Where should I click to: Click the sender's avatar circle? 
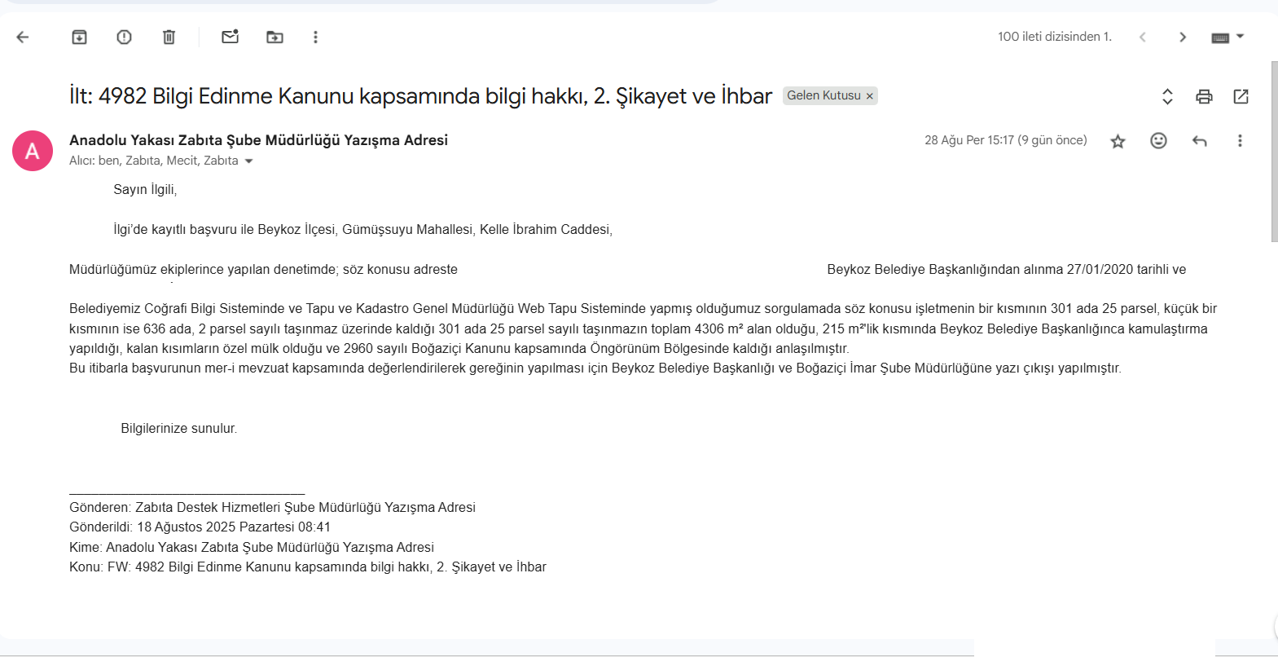[x=33, y=151]
